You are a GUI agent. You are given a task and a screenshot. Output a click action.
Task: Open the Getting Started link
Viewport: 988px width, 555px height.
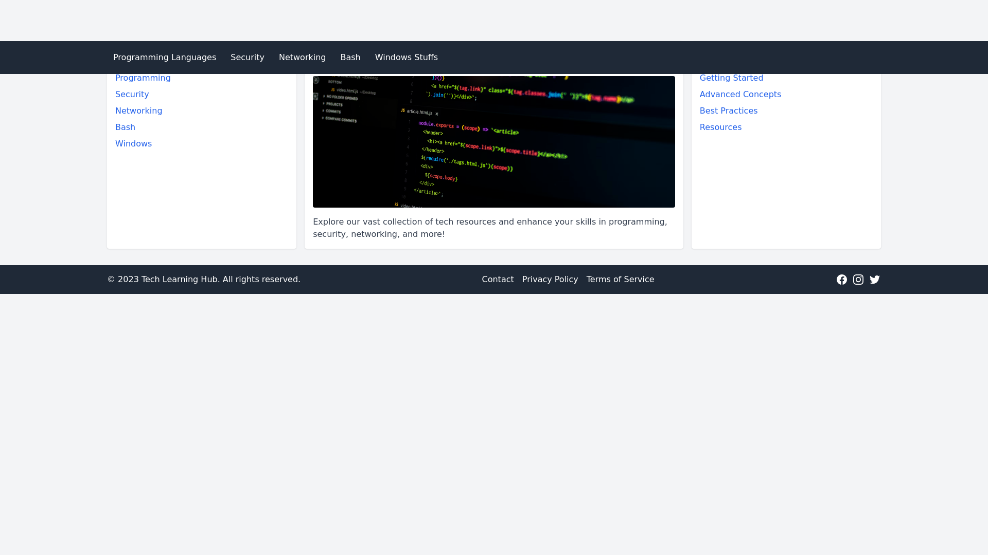(x=731, y=78)
